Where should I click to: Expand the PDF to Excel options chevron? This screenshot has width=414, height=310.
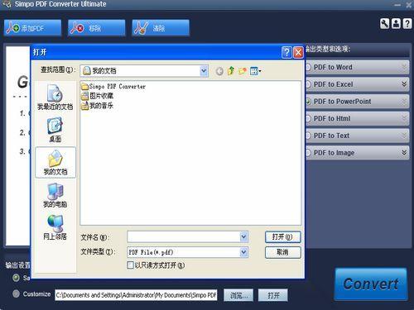point(404,83)
